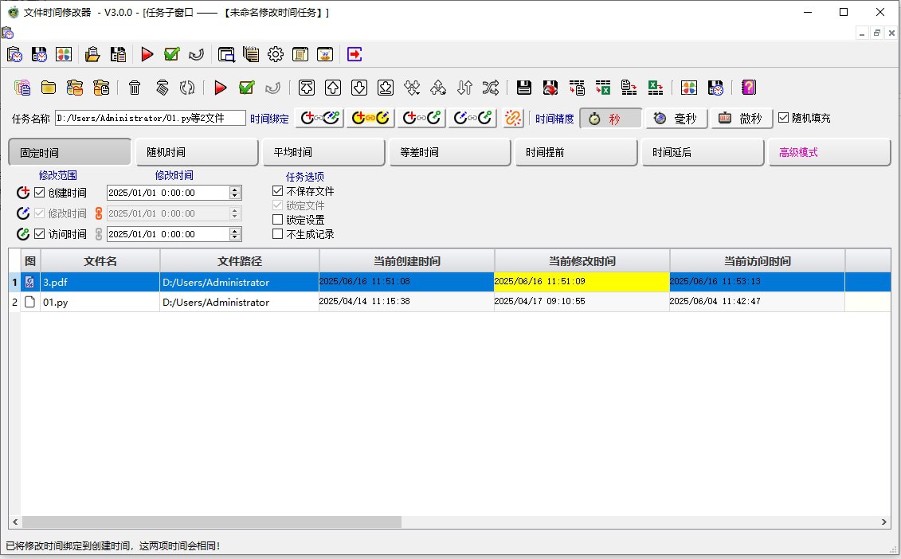
Task: Delete selected file with trash icon
Action: (x=133, y=88)
